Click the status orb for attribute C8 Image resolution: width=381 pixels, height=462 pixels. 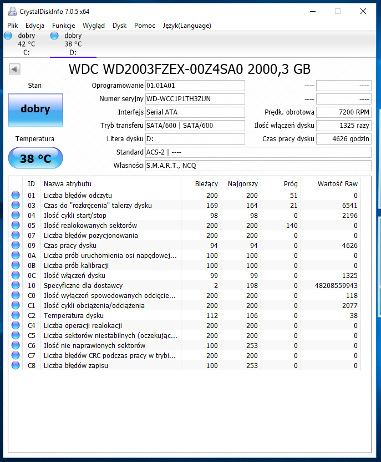pyautogui.click(x=16, y=366)
